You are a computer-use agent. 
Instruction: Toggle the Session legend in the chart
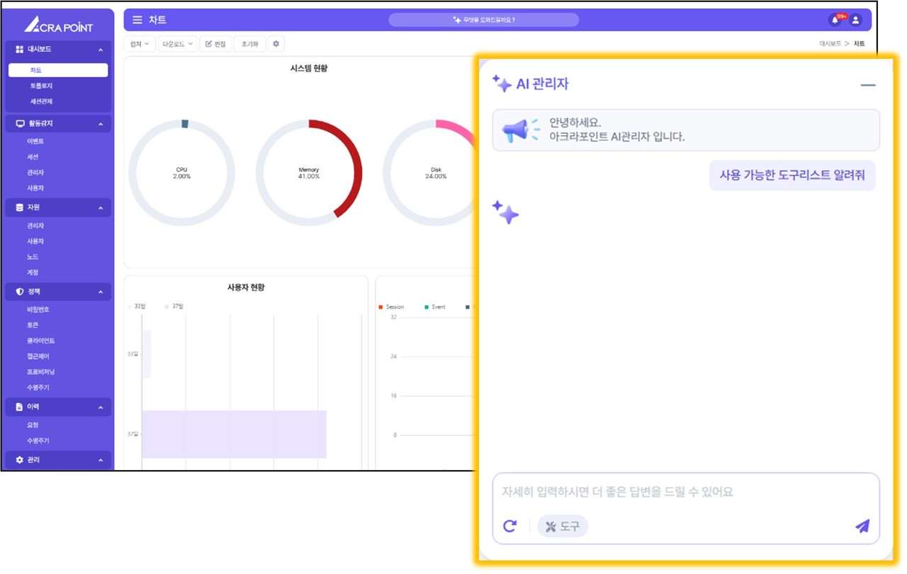[x=391, y=307]
